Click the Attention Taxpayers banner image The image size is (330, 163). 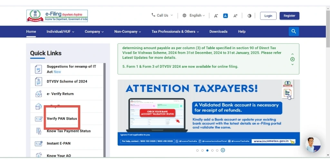point(209,113)
